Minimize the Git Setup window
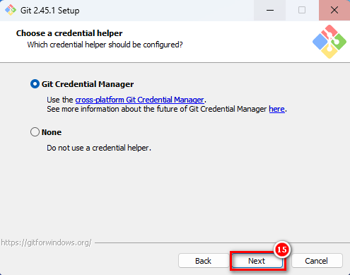The width and height of the screenshot is (350, 275). click(270, 10)
